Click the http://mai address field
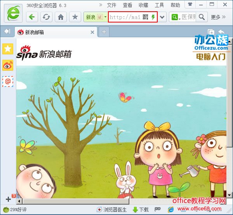 coord(125,17)
